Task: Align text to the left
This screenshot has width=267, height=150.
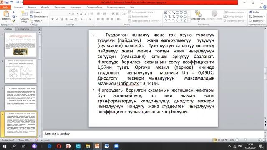Action: pyautogui.click(x=98, y=20)
